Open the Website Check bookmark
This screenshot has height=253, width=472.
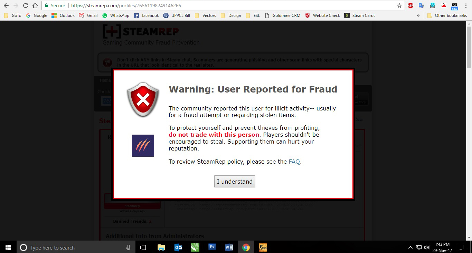pyautogui.click(x=322, y=15)
